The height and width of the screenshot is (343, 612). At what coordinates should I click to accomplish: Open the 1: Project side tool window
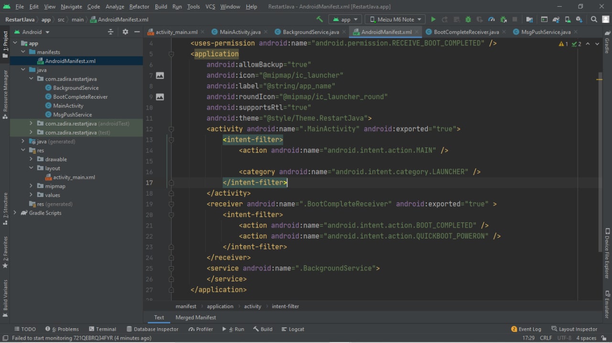pyautogui.click(x=5, y=44)
